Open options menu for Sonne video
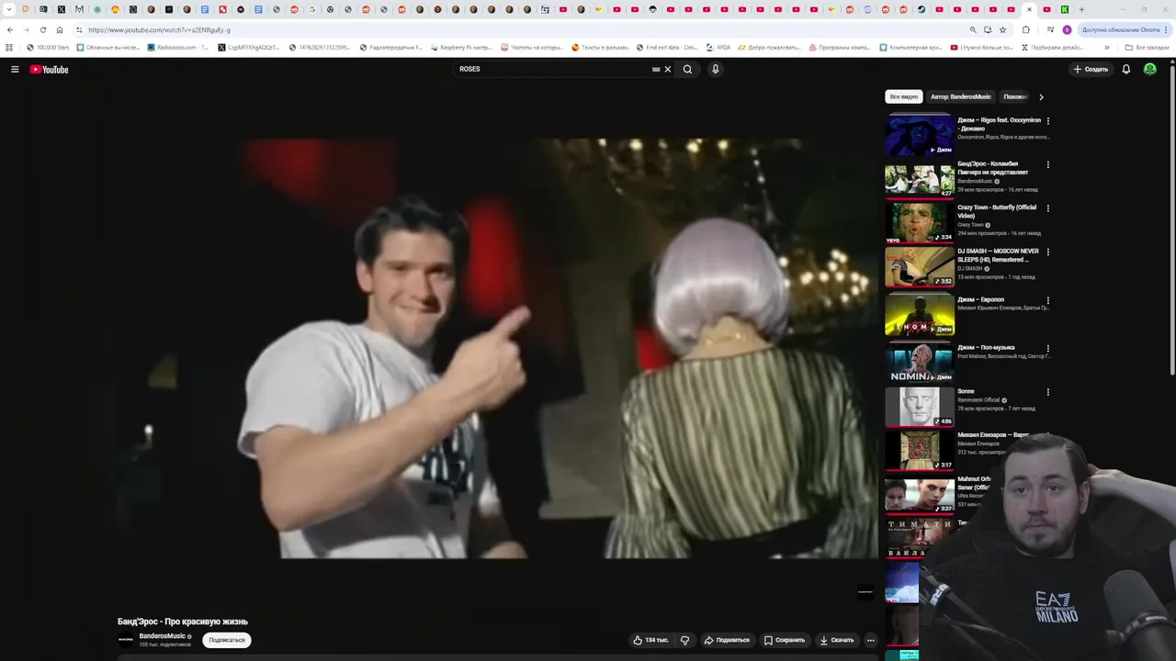 coord(1047,392)
